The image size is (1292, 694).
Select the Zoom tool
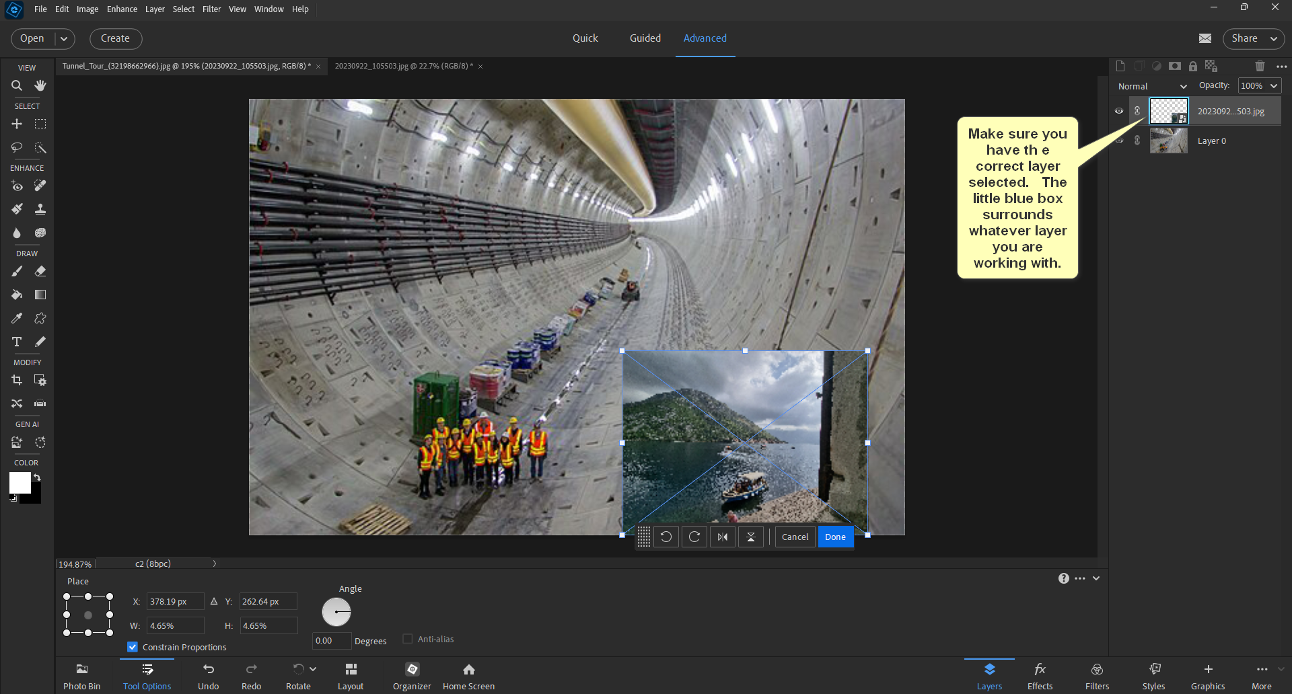[x=16, y=85]
